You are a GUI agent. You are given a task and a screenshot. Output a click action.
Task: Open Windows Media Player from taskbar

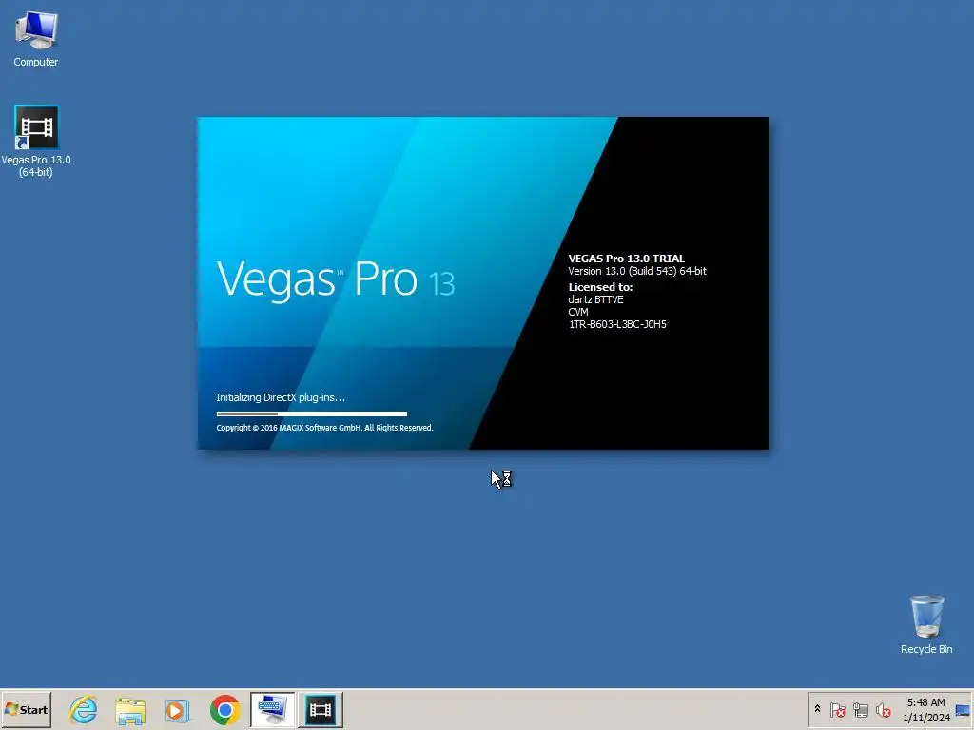178,709
